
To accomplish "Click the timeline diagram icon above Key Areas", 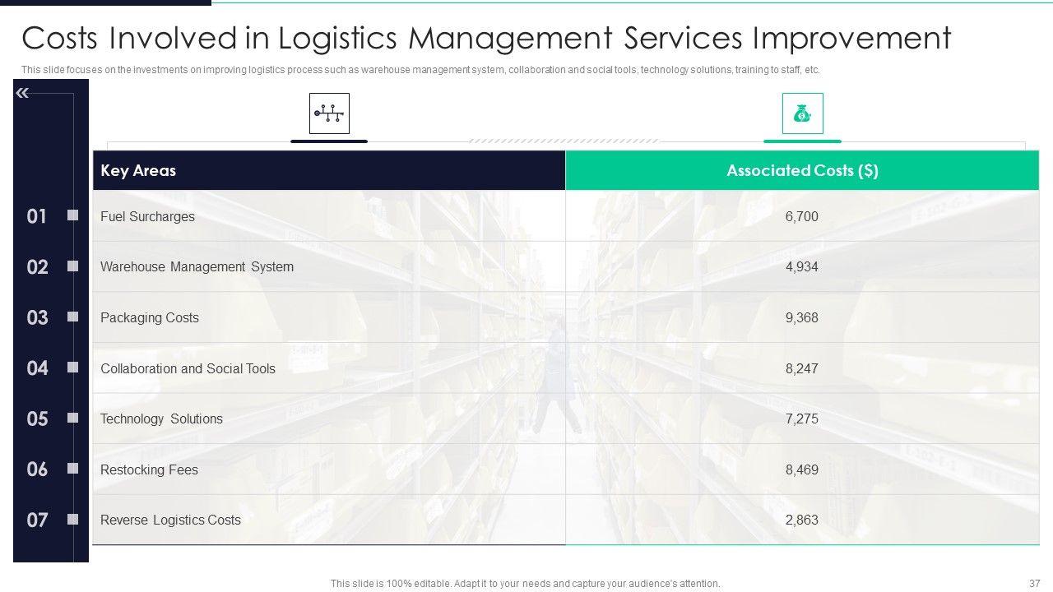I will point(329,113).
